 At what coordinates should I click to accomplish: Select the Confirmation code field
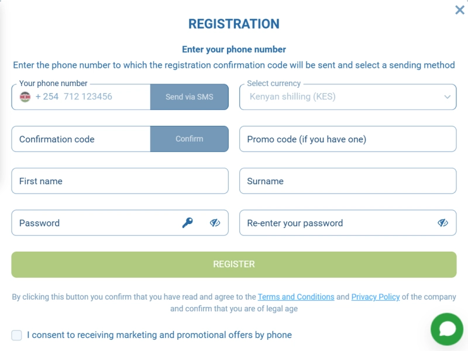coord(76,139)
